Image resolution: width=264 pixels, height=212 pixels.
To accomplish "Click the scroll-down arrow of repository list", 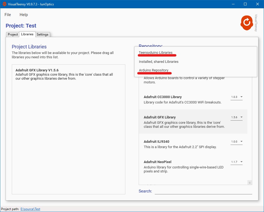I will [x=250, y=183].
